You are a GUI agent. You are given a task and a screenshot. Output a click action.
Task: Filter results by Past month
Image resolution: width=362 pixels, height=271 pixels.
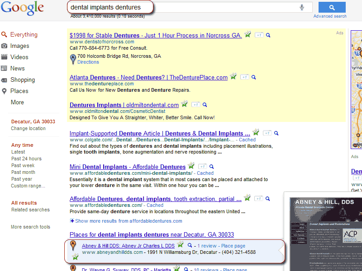[x=23, y=172]
